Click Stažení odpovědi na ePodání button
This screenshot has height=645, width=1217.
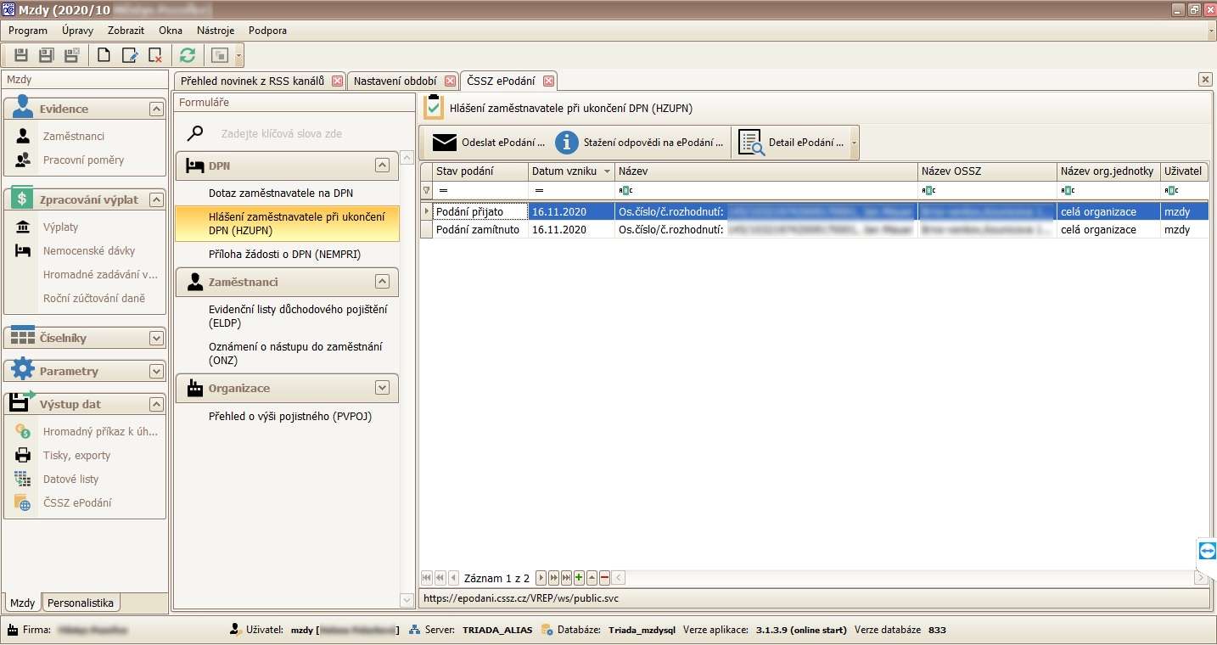640,143
